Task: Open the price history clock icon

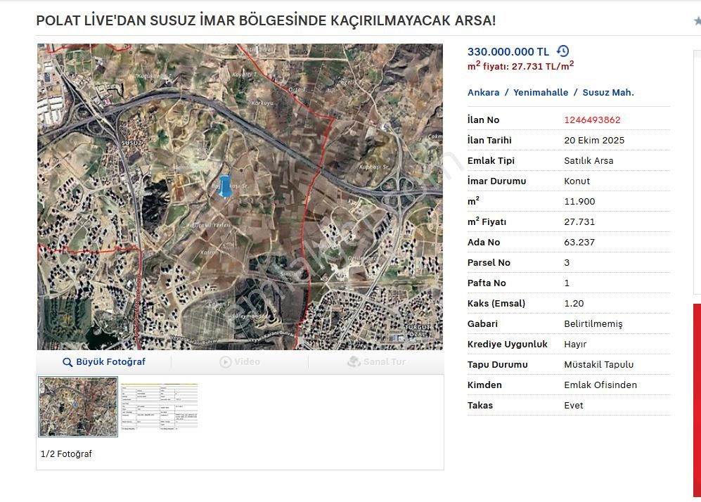Action: coord(562,51)
